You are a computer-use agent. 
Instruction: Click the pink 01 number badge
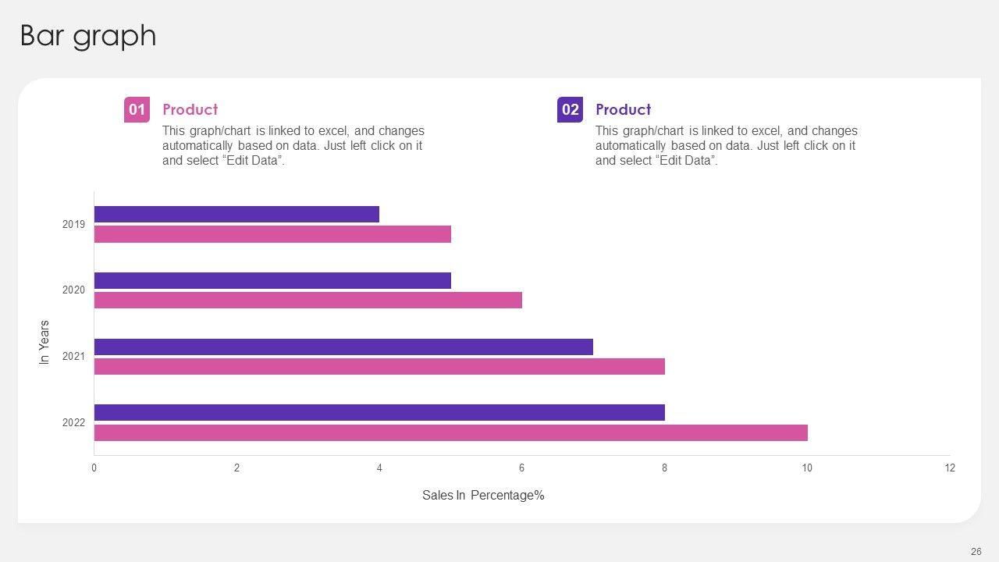click(137, 109)
